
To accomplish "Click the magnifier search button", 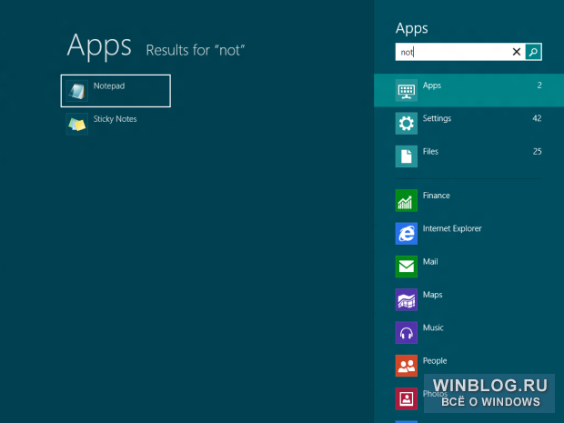I will (533, 52).
